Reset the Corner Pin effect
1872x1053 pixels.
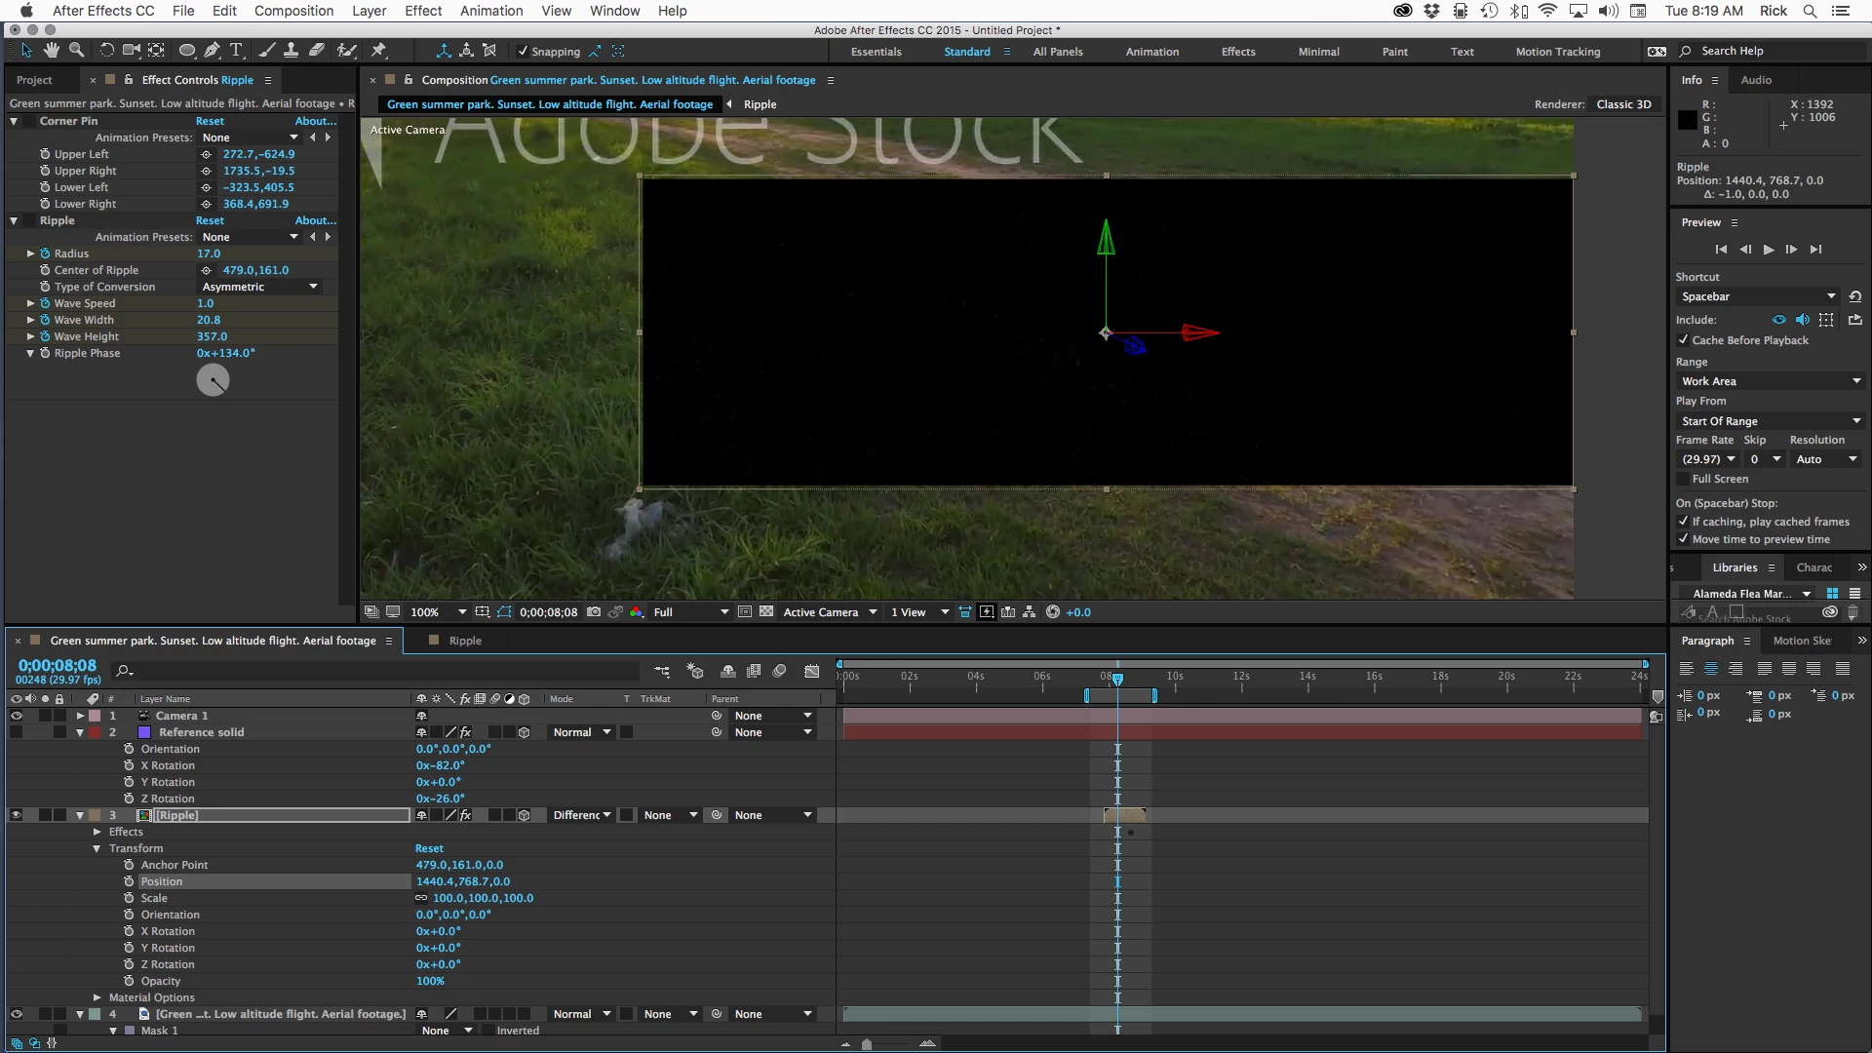(x=210, y=121)
